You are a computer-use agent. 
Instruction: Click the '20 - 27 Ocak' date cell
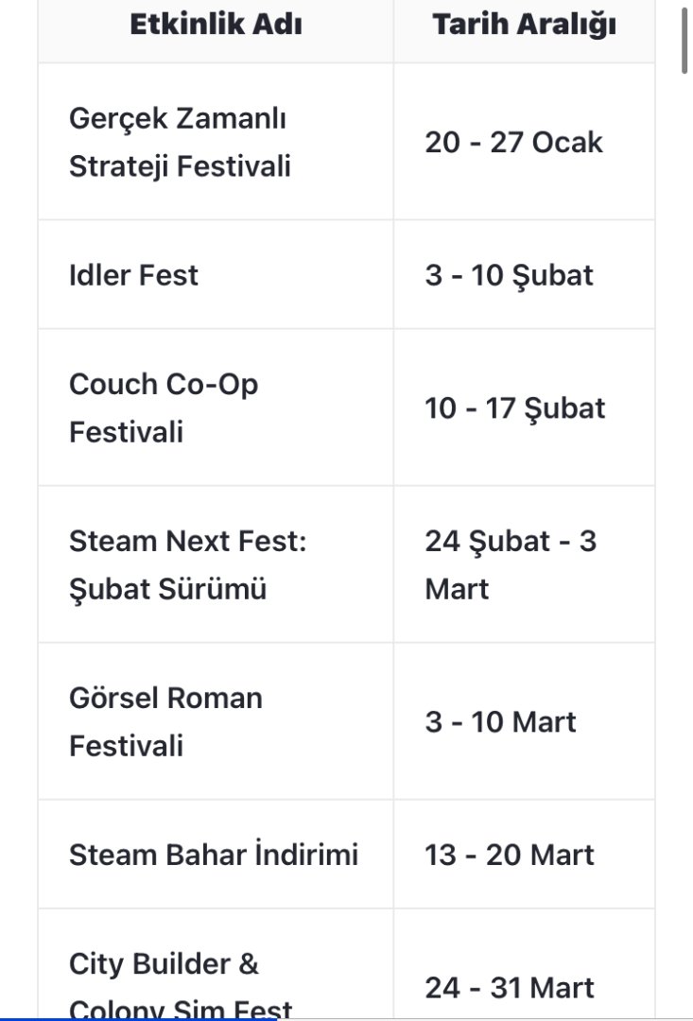pos(513,143)
